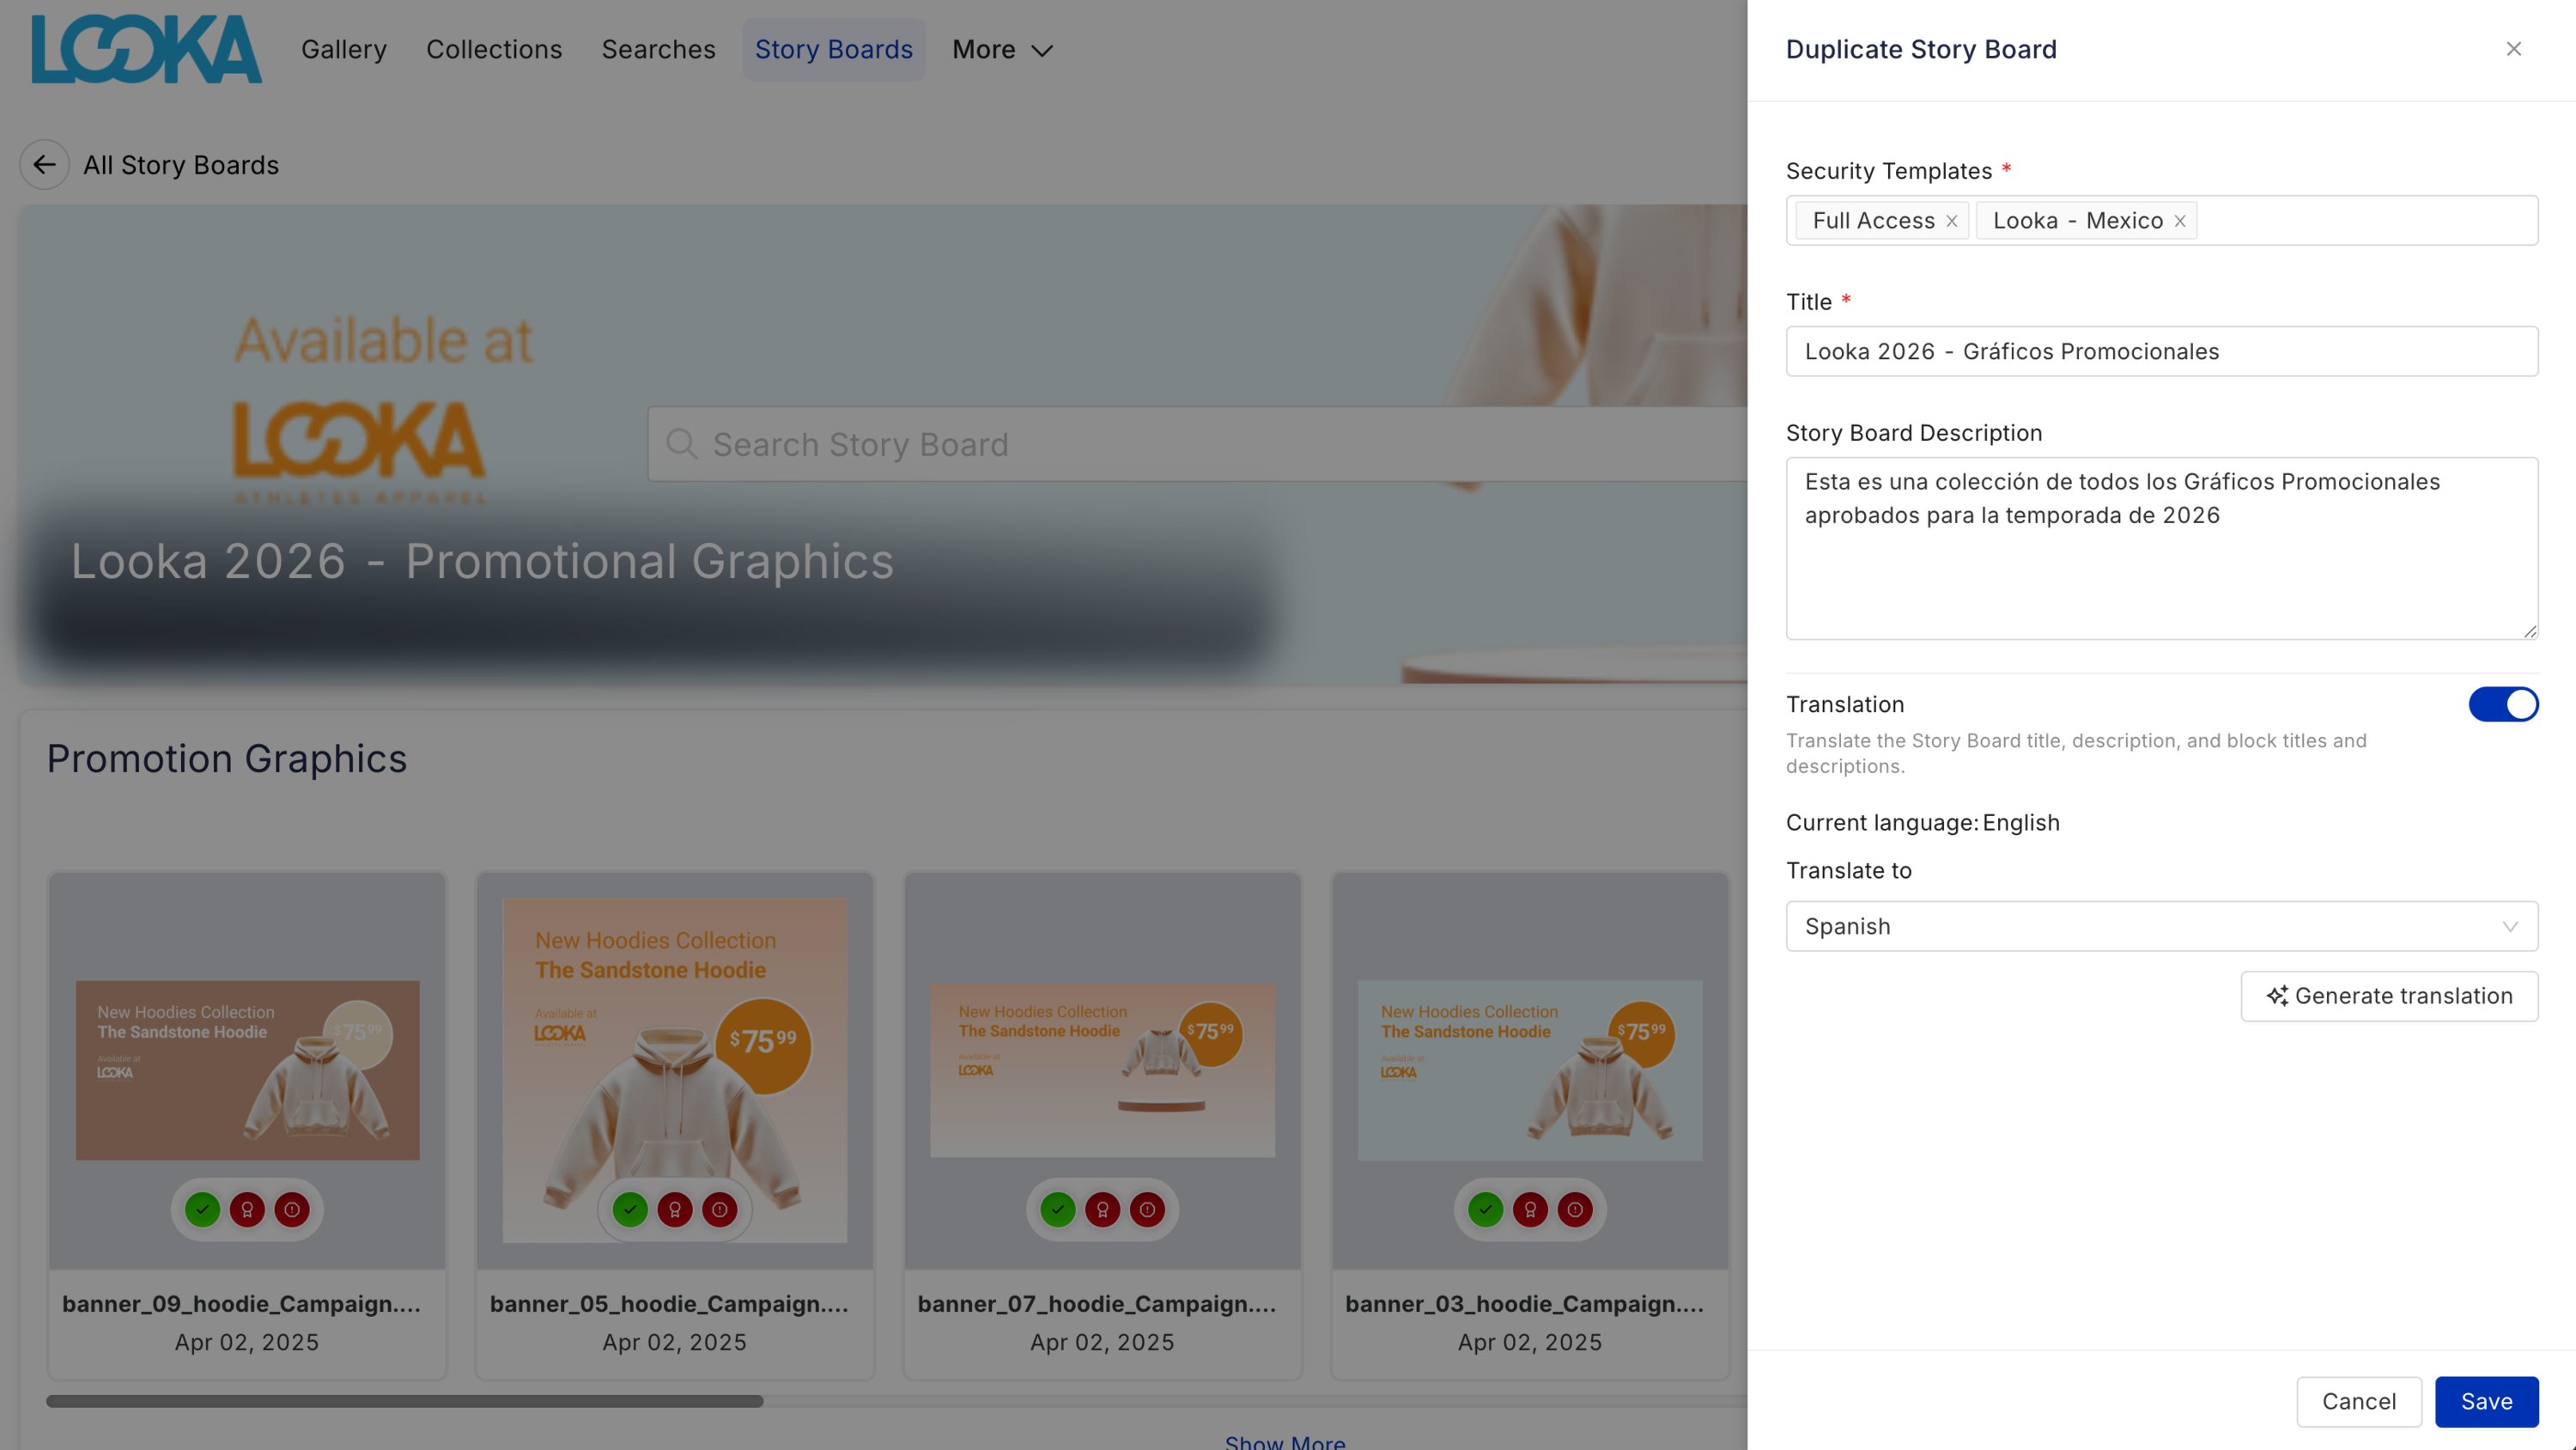Open banner_07_hoodie_Campaign thumbnail
Viewport: 2576px width, 1450px height.
coord(1103,1069)
